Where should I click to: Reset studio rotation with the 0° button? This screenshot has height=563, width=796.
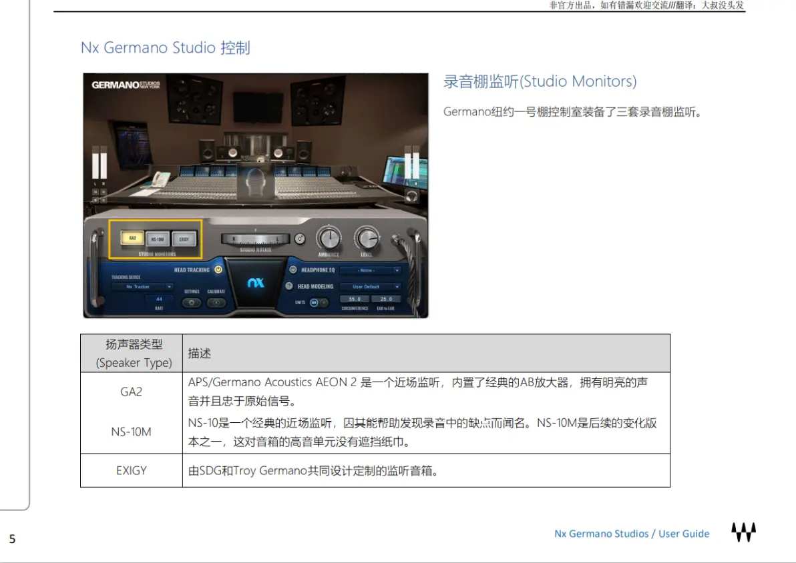(300, 239)
